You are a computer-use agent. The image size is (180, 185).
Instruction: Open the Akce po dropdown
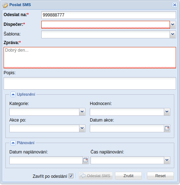coord(82,128)
